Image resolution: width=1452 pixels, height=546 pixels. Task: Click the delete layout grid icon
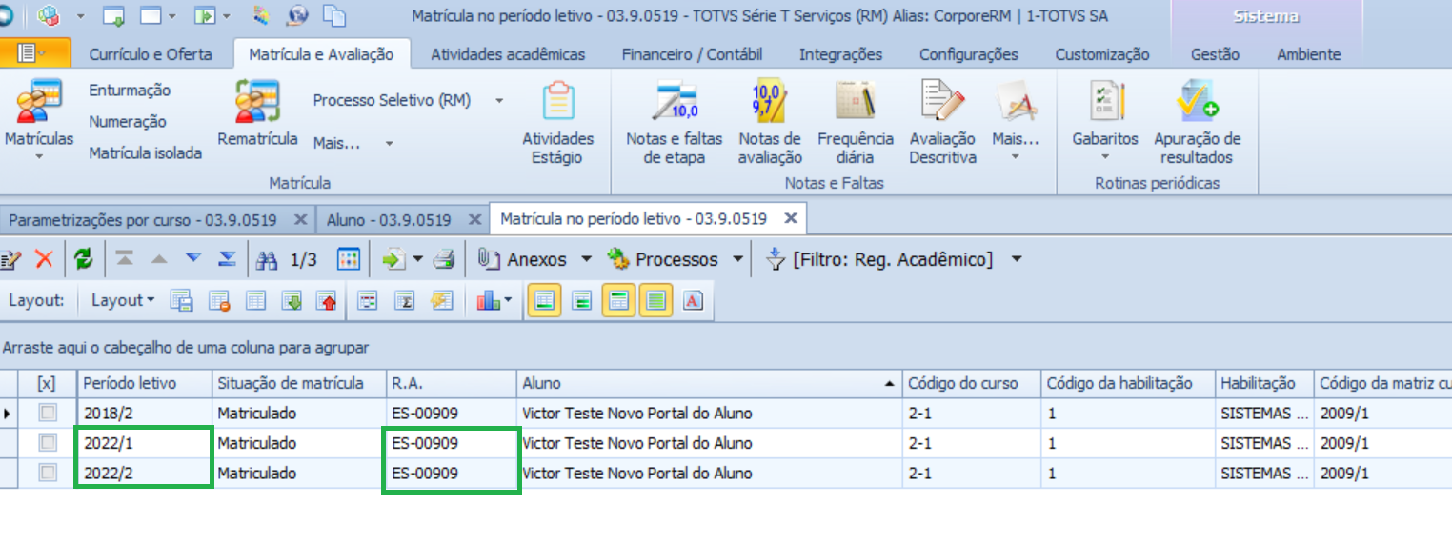pyautogui.click(x=219, y=301)
